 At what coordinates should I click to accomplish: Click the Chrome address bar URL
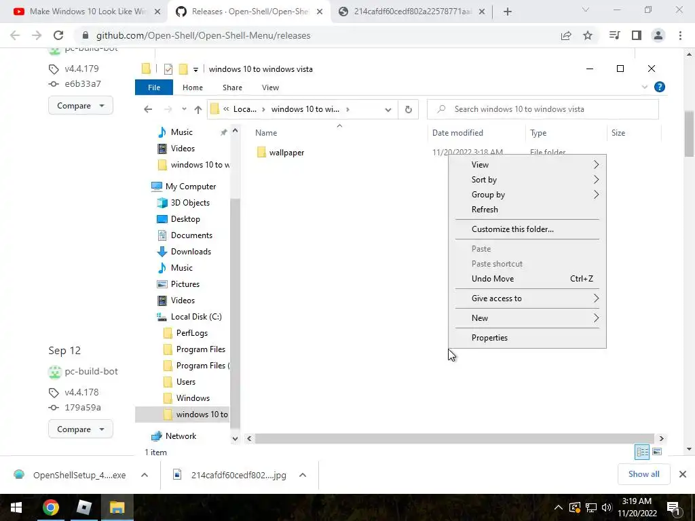tap(203, 35)
